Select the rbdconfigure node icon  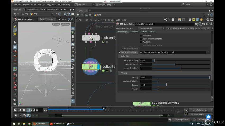tap(91, 38)
